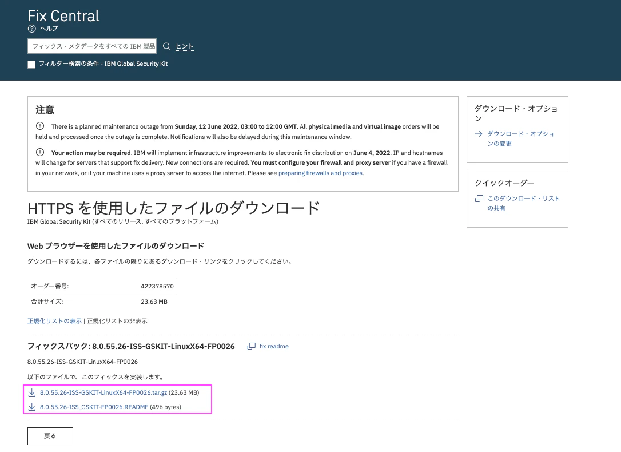Click the share icon beside このダウンロード・リストの共有
Image resolution: width=621 pixels, height=452 pixels.
click(x=479, y=198)
